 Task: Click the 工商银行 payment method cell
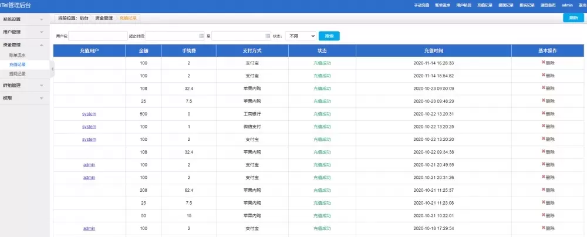pos(252,114)
